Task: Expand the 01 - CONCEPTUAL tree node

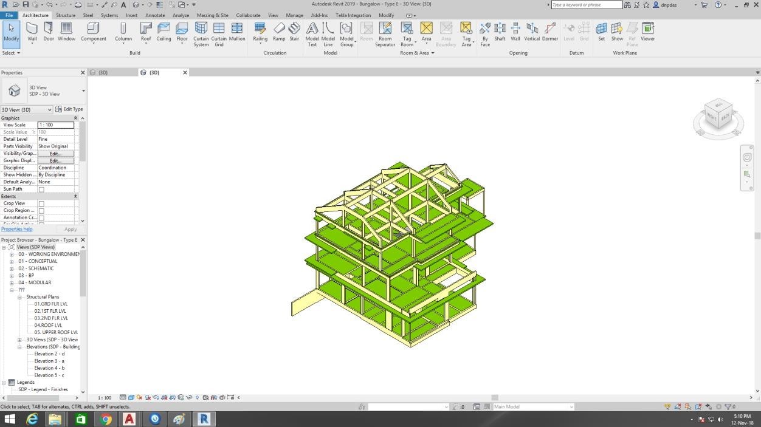Action: click(x=12, y=261)
